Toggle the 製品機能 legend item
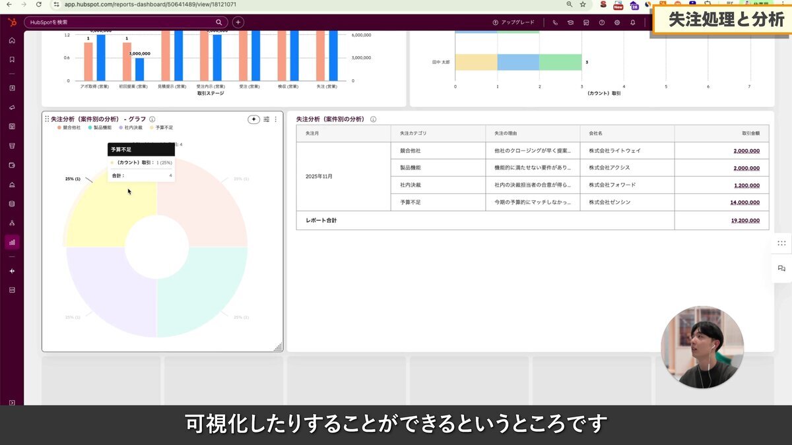 click(102, 127)
